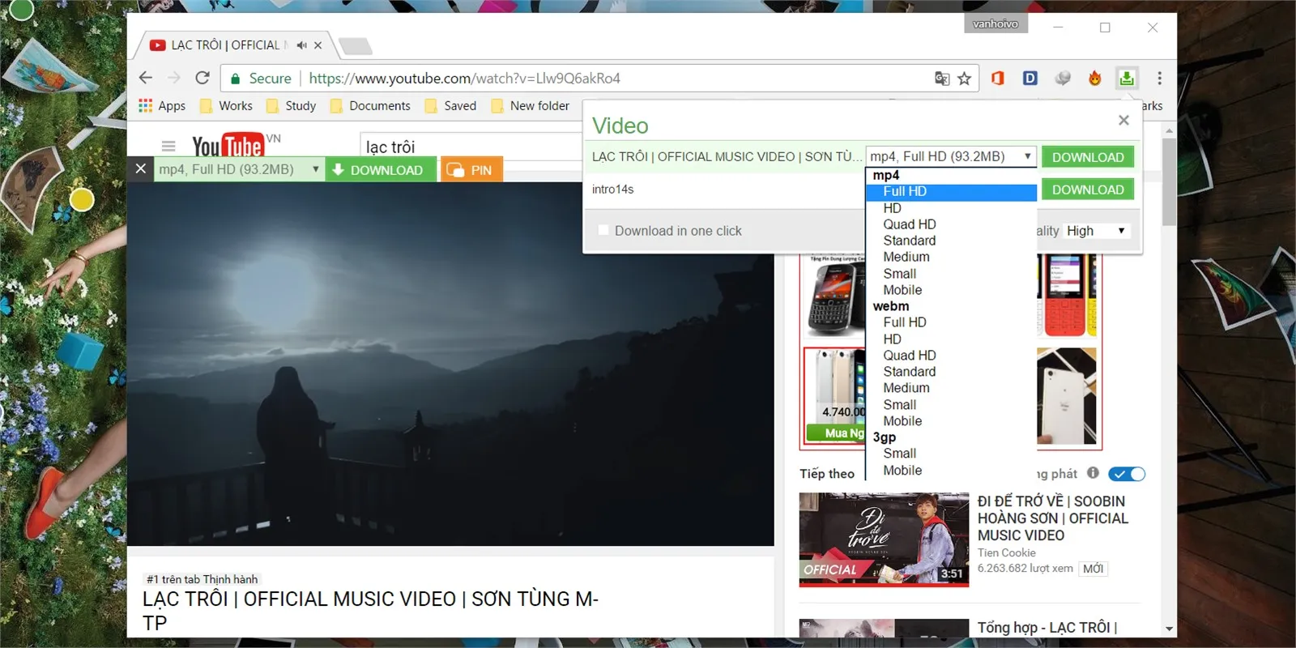Click the page vertical scrollbar thumb

click(x=1169, y=182)
